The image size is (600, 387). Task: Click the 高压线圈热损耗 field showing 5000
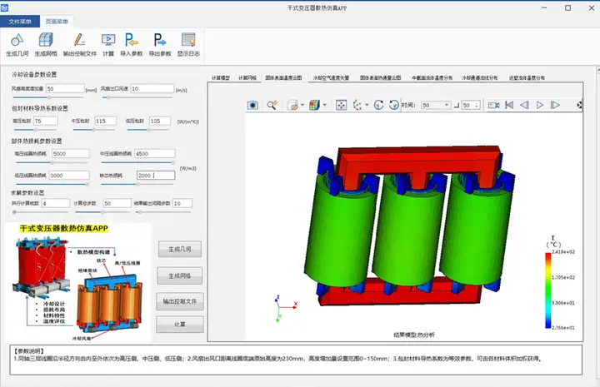coord(70,154)
